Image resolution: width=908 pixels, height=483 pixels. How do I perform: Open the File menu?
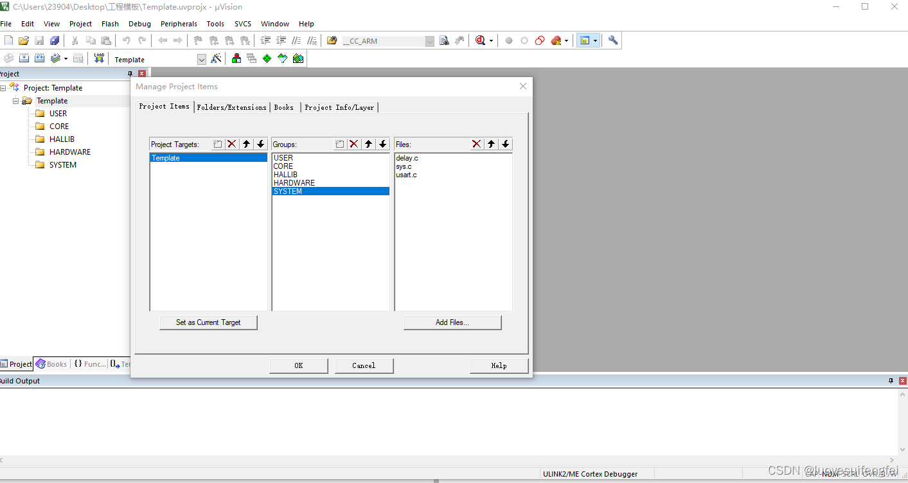click(x=6, y=24)
